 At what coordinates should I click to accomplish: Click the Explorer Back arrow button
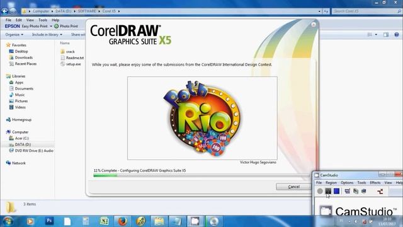coord(4,11)
